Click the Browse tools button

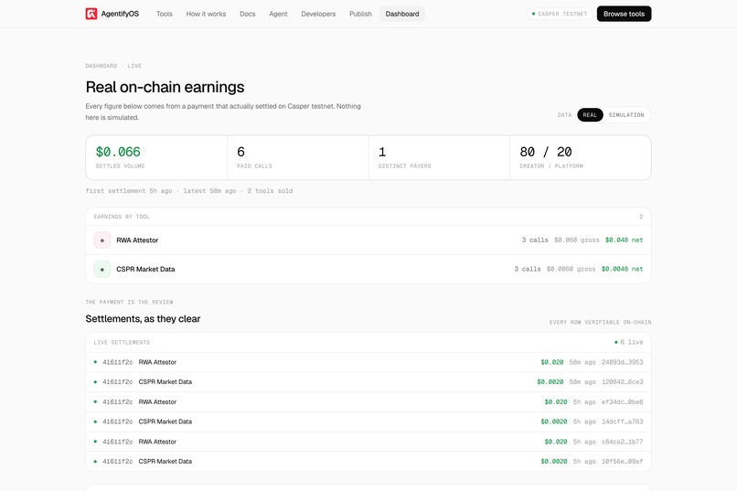pos(624,14)
